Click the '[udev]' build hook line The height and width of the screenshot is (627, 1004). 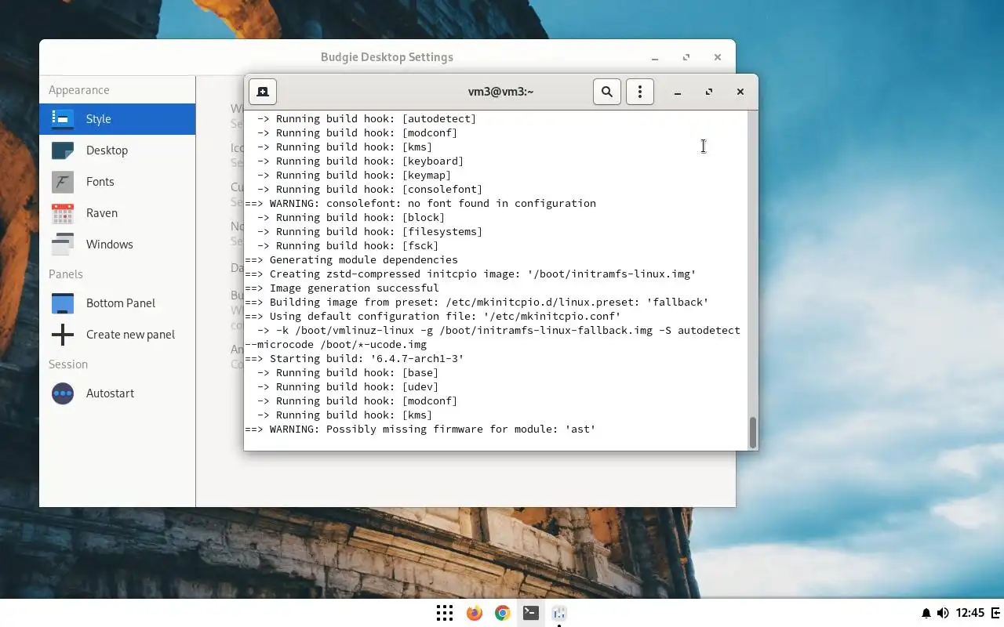(348, 387)
